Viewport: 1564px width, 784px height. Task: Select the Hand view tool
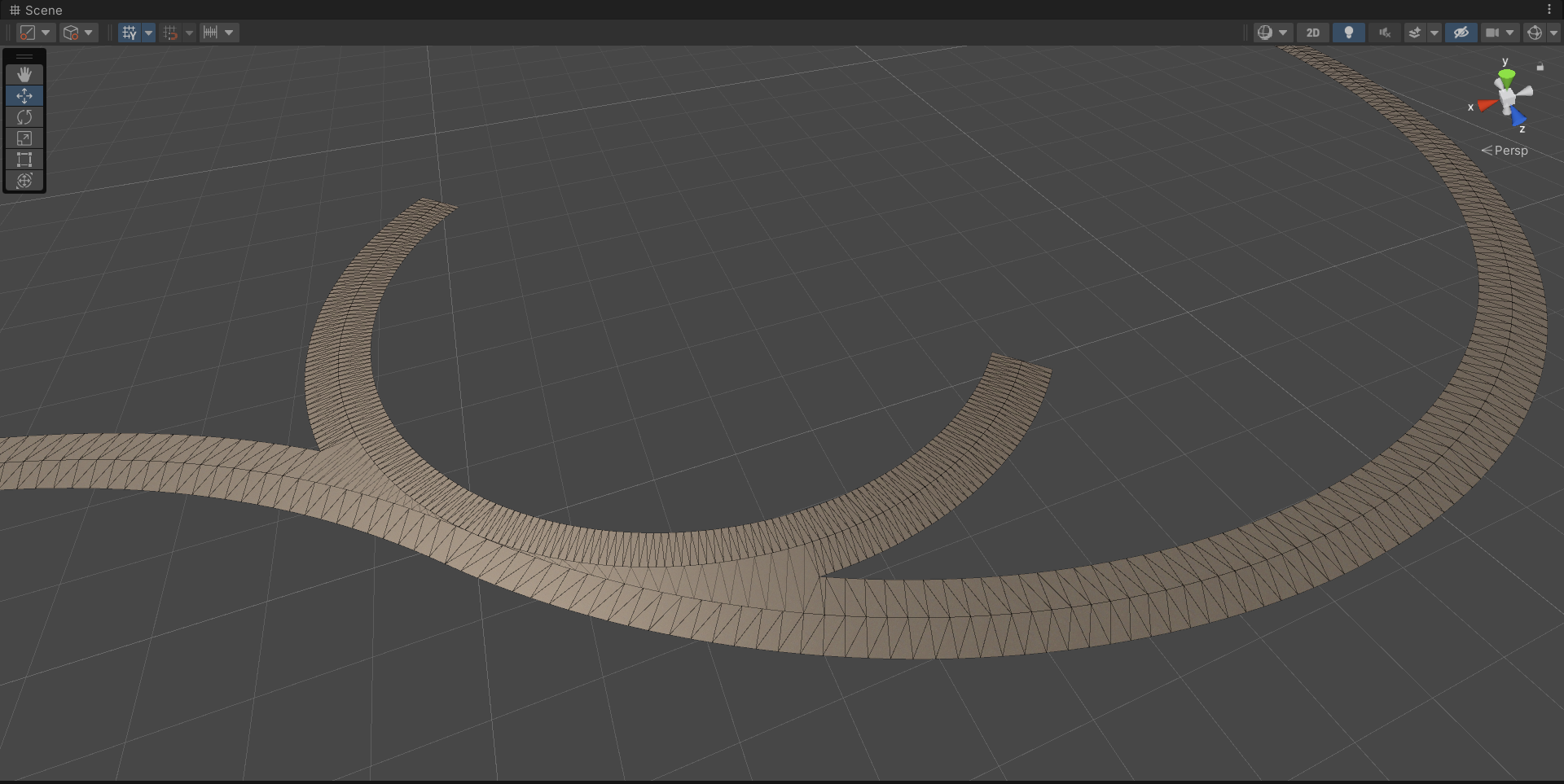tap(24, 75)
